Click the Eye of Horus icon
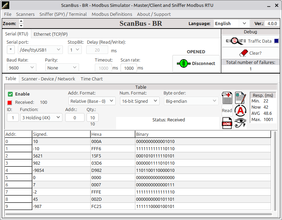Viewport: 282px width, 220px height. [240, 123]
